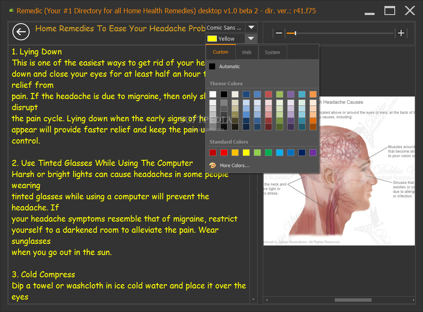The height and width of the screenshot is (312, 423).
Task: Open the Comic Sans font dropdown arrow
Action: click(251, 27)
